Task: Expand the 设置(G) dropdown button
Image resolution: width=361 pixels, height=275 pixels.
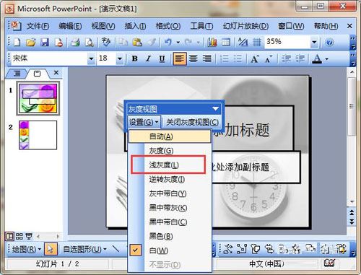Action: [x=144, y=122]
